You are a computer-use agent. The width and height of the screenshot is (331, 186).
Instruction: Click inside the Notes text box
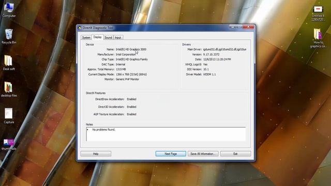click(x=166, y=134)
